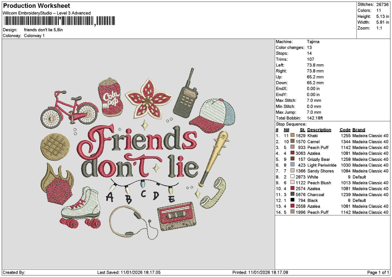Click the Height value 5.13 in
Screen dimensions: 392x277
point(383,16)
